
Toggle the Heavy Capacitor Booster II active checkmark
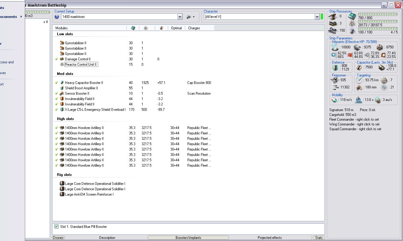[57, 83]
